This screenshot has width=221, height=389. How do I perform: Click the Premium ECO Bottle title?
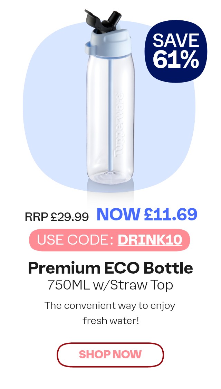pos(110,268)
